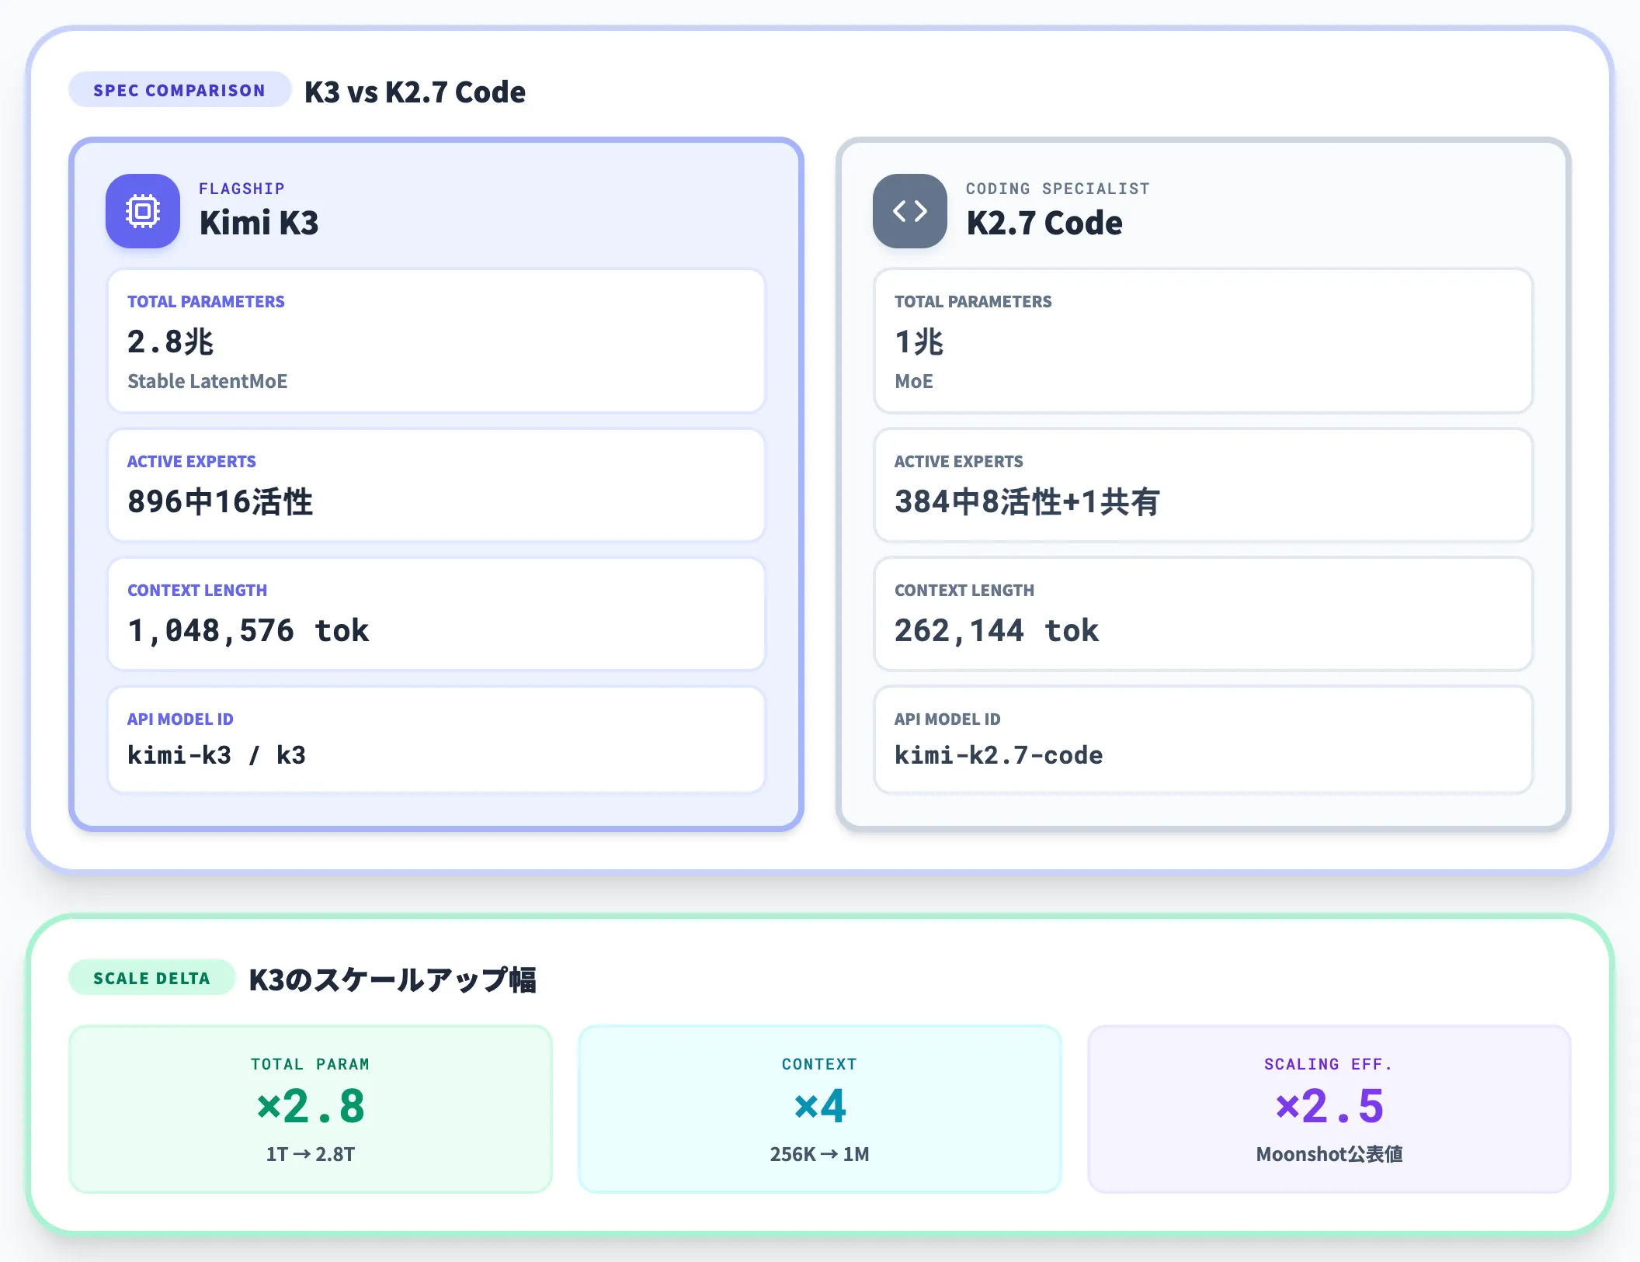Click K2.7 Code's 'ACTIVE EXPERTS' label
The width and height of the screenshot is (1640, 1262).
click(959, 461)
